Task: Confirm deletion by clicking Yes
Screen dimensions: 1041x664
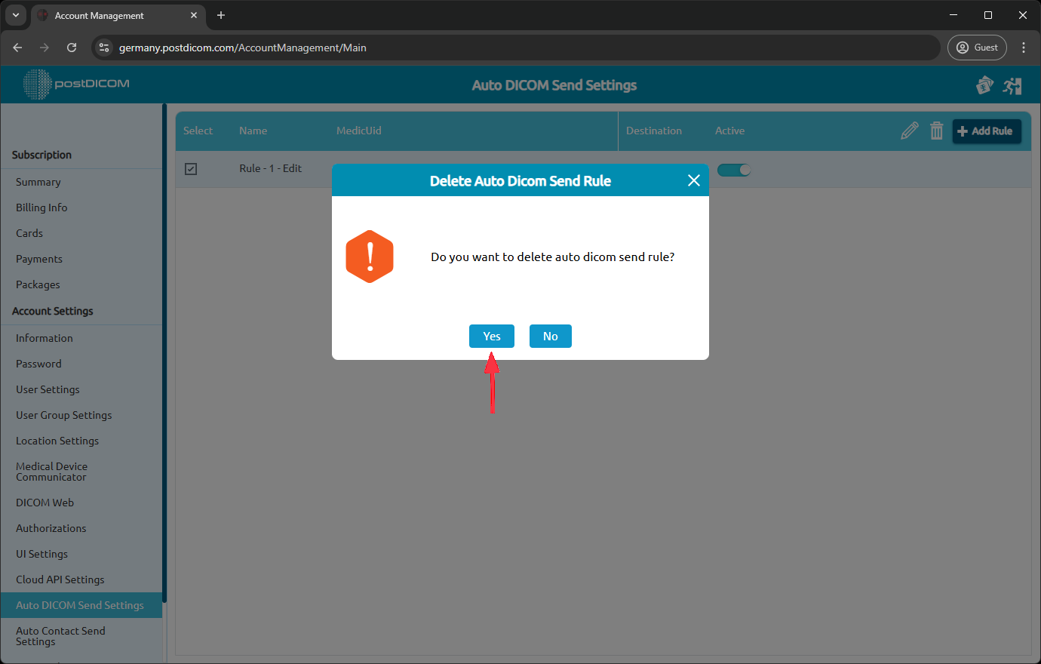Action: click(491, 336)
